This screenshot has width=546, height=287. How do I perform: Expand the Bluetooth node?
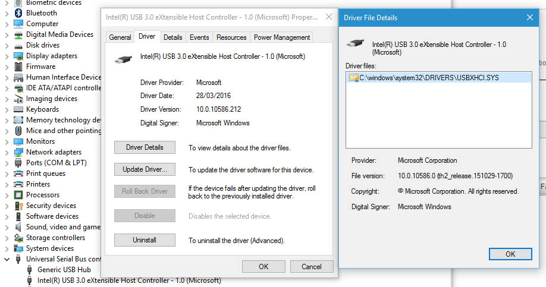(x=7, y=14)
